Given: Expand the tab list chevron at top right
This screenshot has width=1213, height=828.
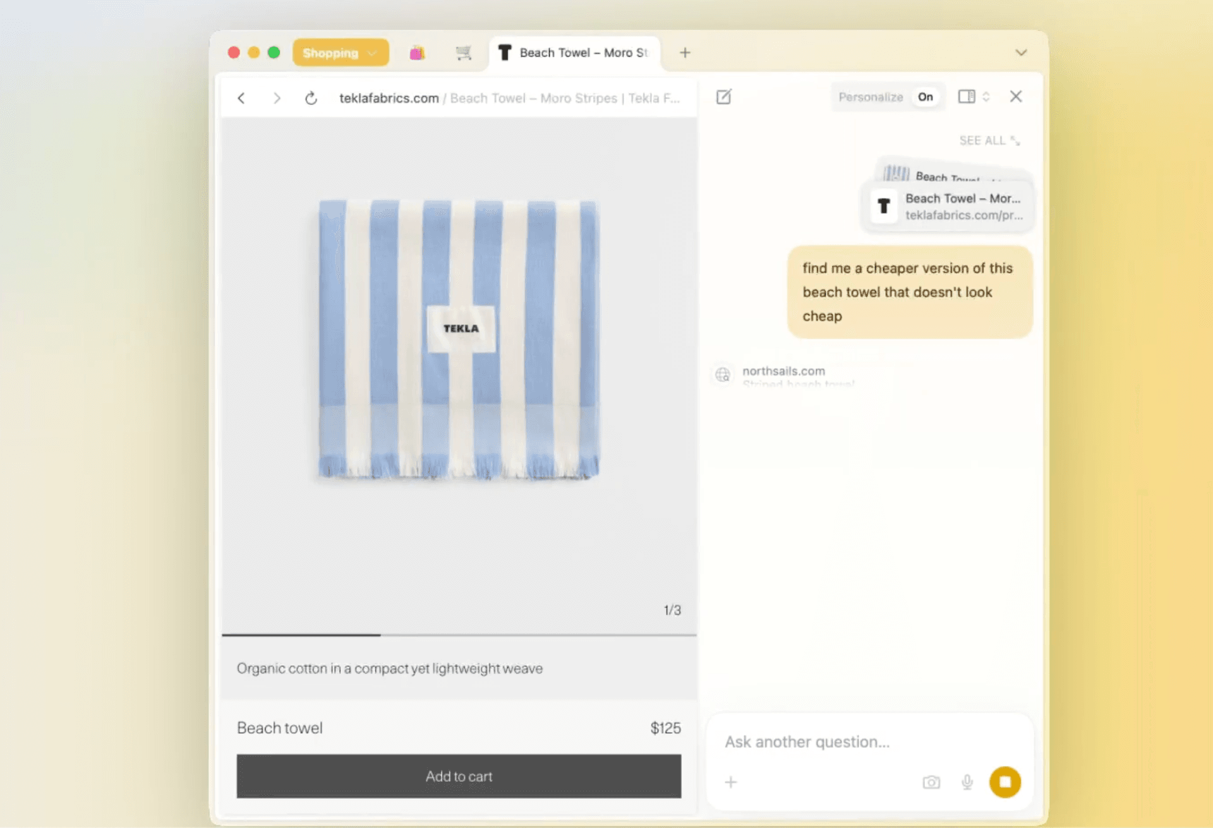Looking at the screenshot, I should tap(1021, 52).
